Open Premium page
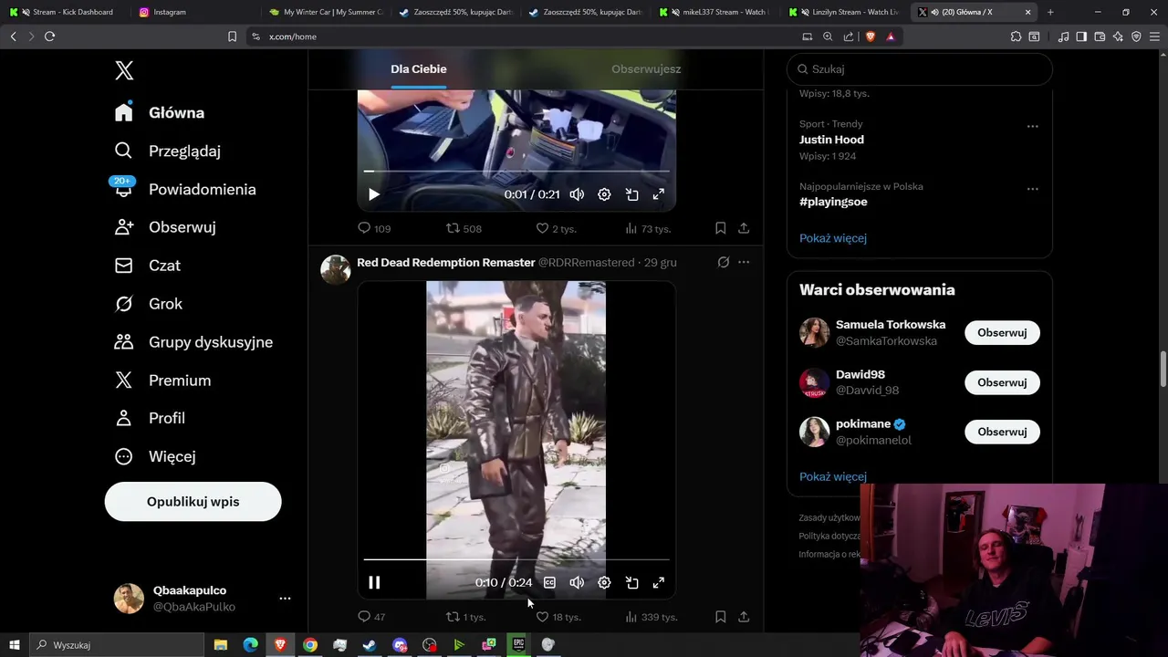The width and height of the screenshot is (1168, 657). [162, 381]
